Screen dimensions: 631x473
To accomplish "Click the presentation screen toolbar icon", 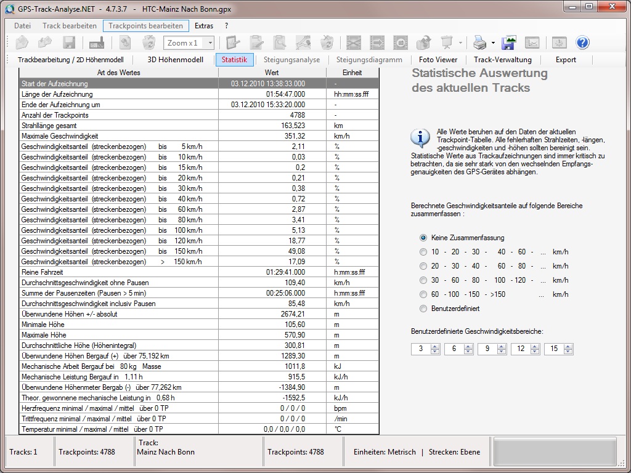I will tap(447, 42).
